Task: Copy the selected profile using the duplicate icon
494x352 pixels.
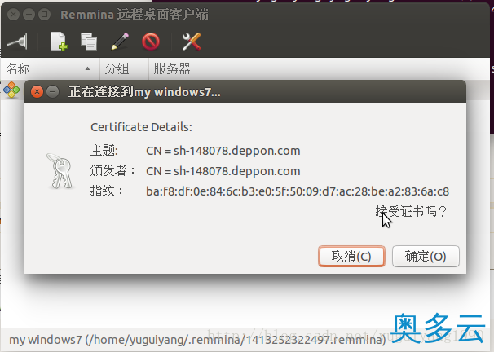Action: 89,42
